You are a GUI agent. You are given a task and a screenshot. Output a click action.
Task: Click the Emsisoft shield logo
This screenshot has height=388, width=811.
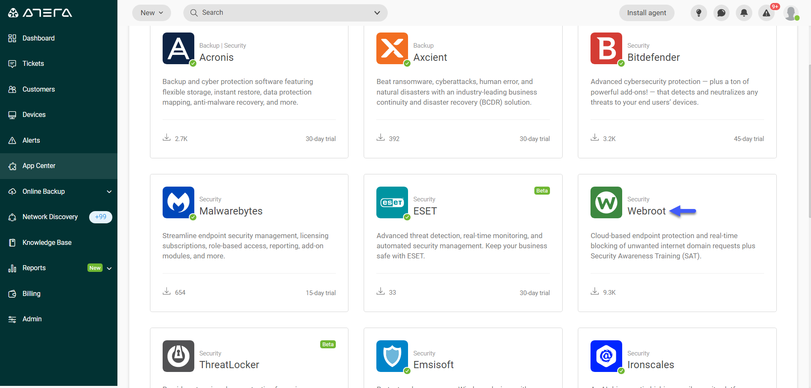click(x=392, y=356)
